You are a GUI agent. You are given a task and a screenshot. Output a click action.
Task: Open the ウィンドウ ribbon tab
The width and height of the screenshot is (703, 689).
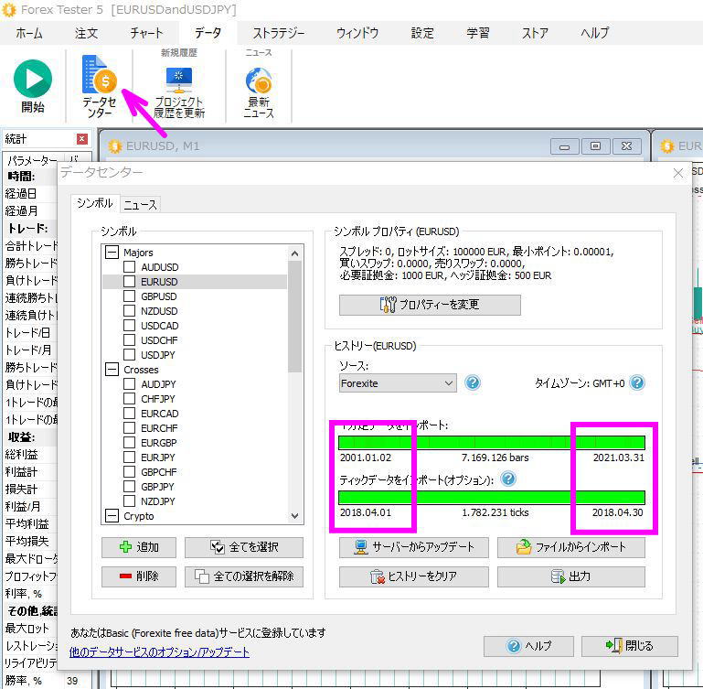357,33
